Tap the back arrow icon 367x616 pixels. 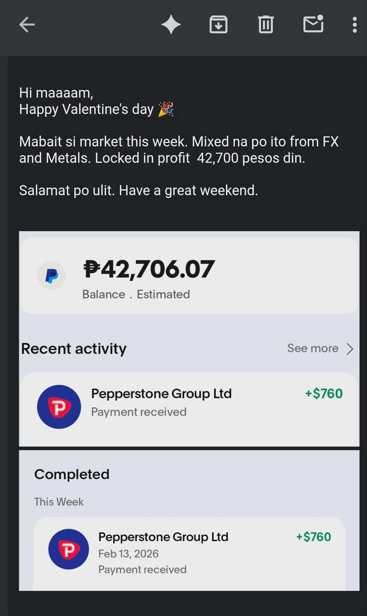tap(27, 25)
